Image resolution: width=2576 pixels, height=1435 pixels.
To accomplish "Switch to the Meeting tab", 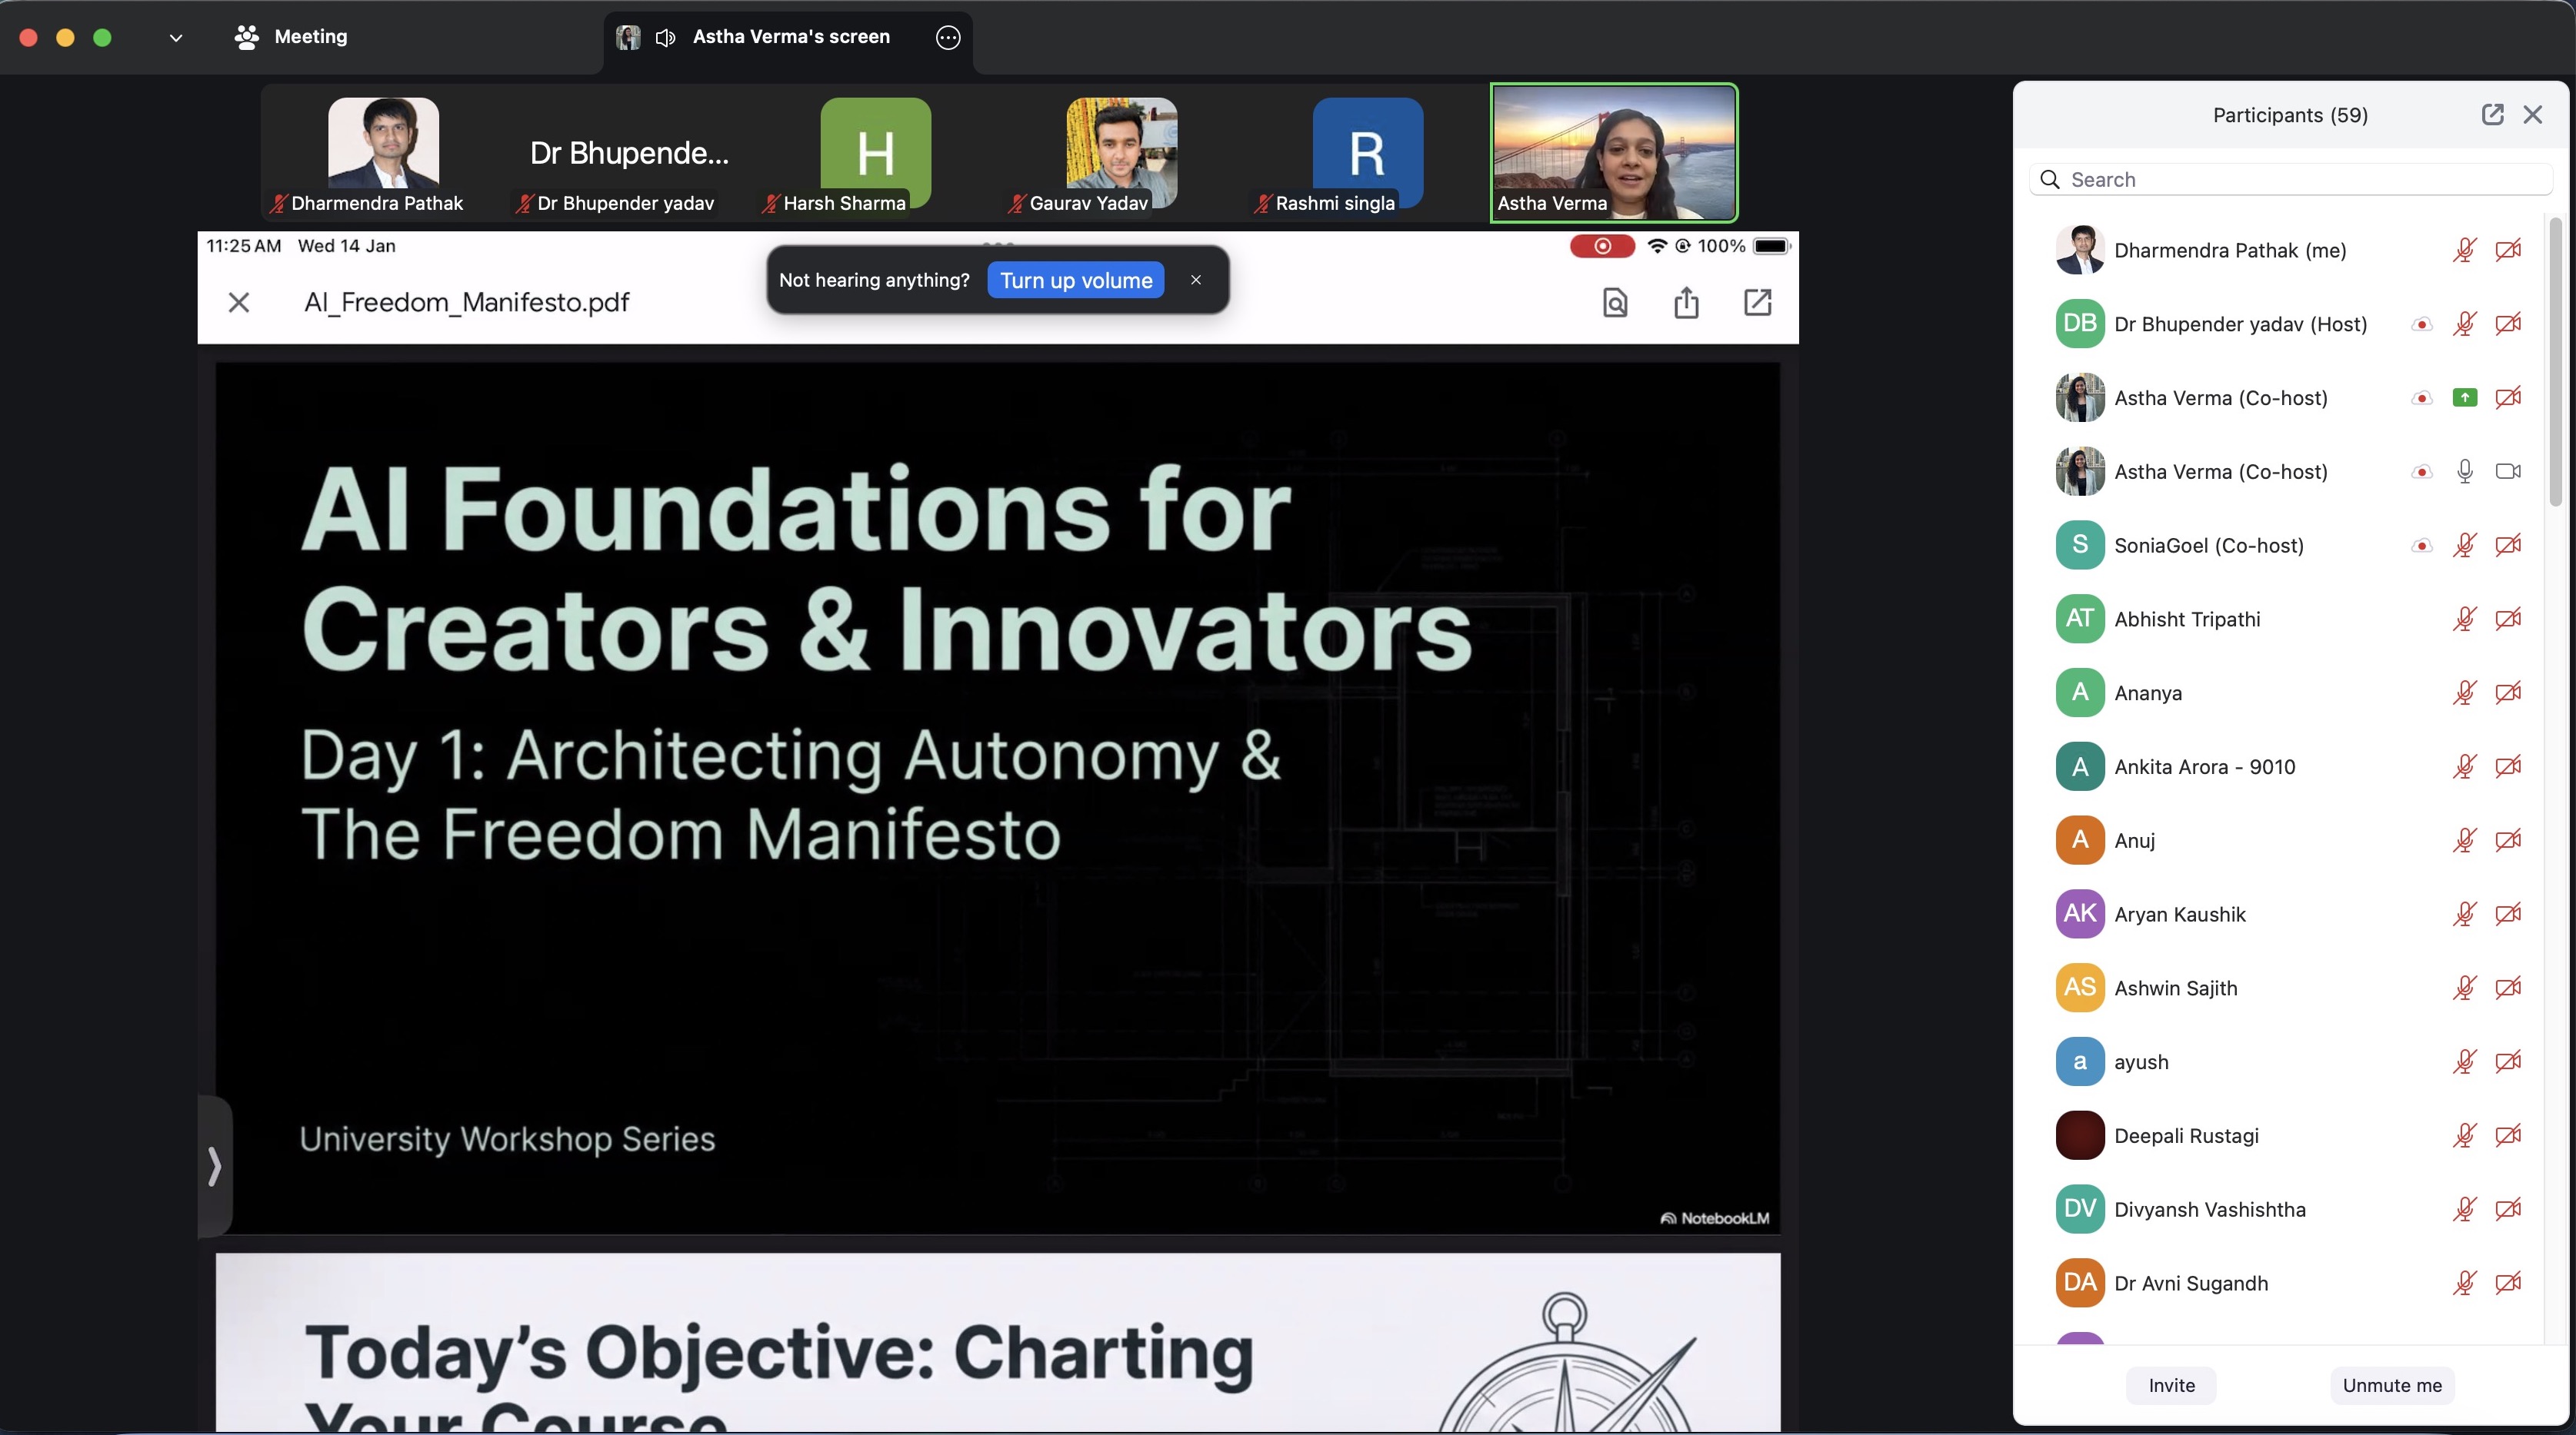I will coord(291,37).
